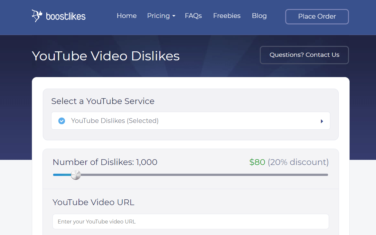Screen dimensions: 376x235
Task: Open the YouTube Dislikes service selector
Action: (191, 121)
